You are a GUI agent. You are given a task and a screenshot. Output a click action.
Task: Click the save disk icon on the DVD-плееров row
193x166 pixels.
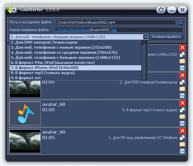pos(182,96)
